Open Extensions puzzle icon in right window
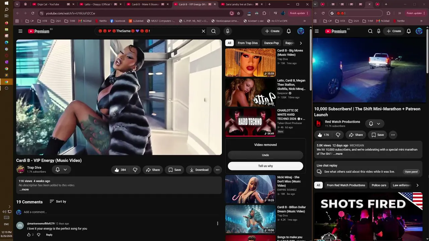 pyautogui.click(x=388, y=13)
